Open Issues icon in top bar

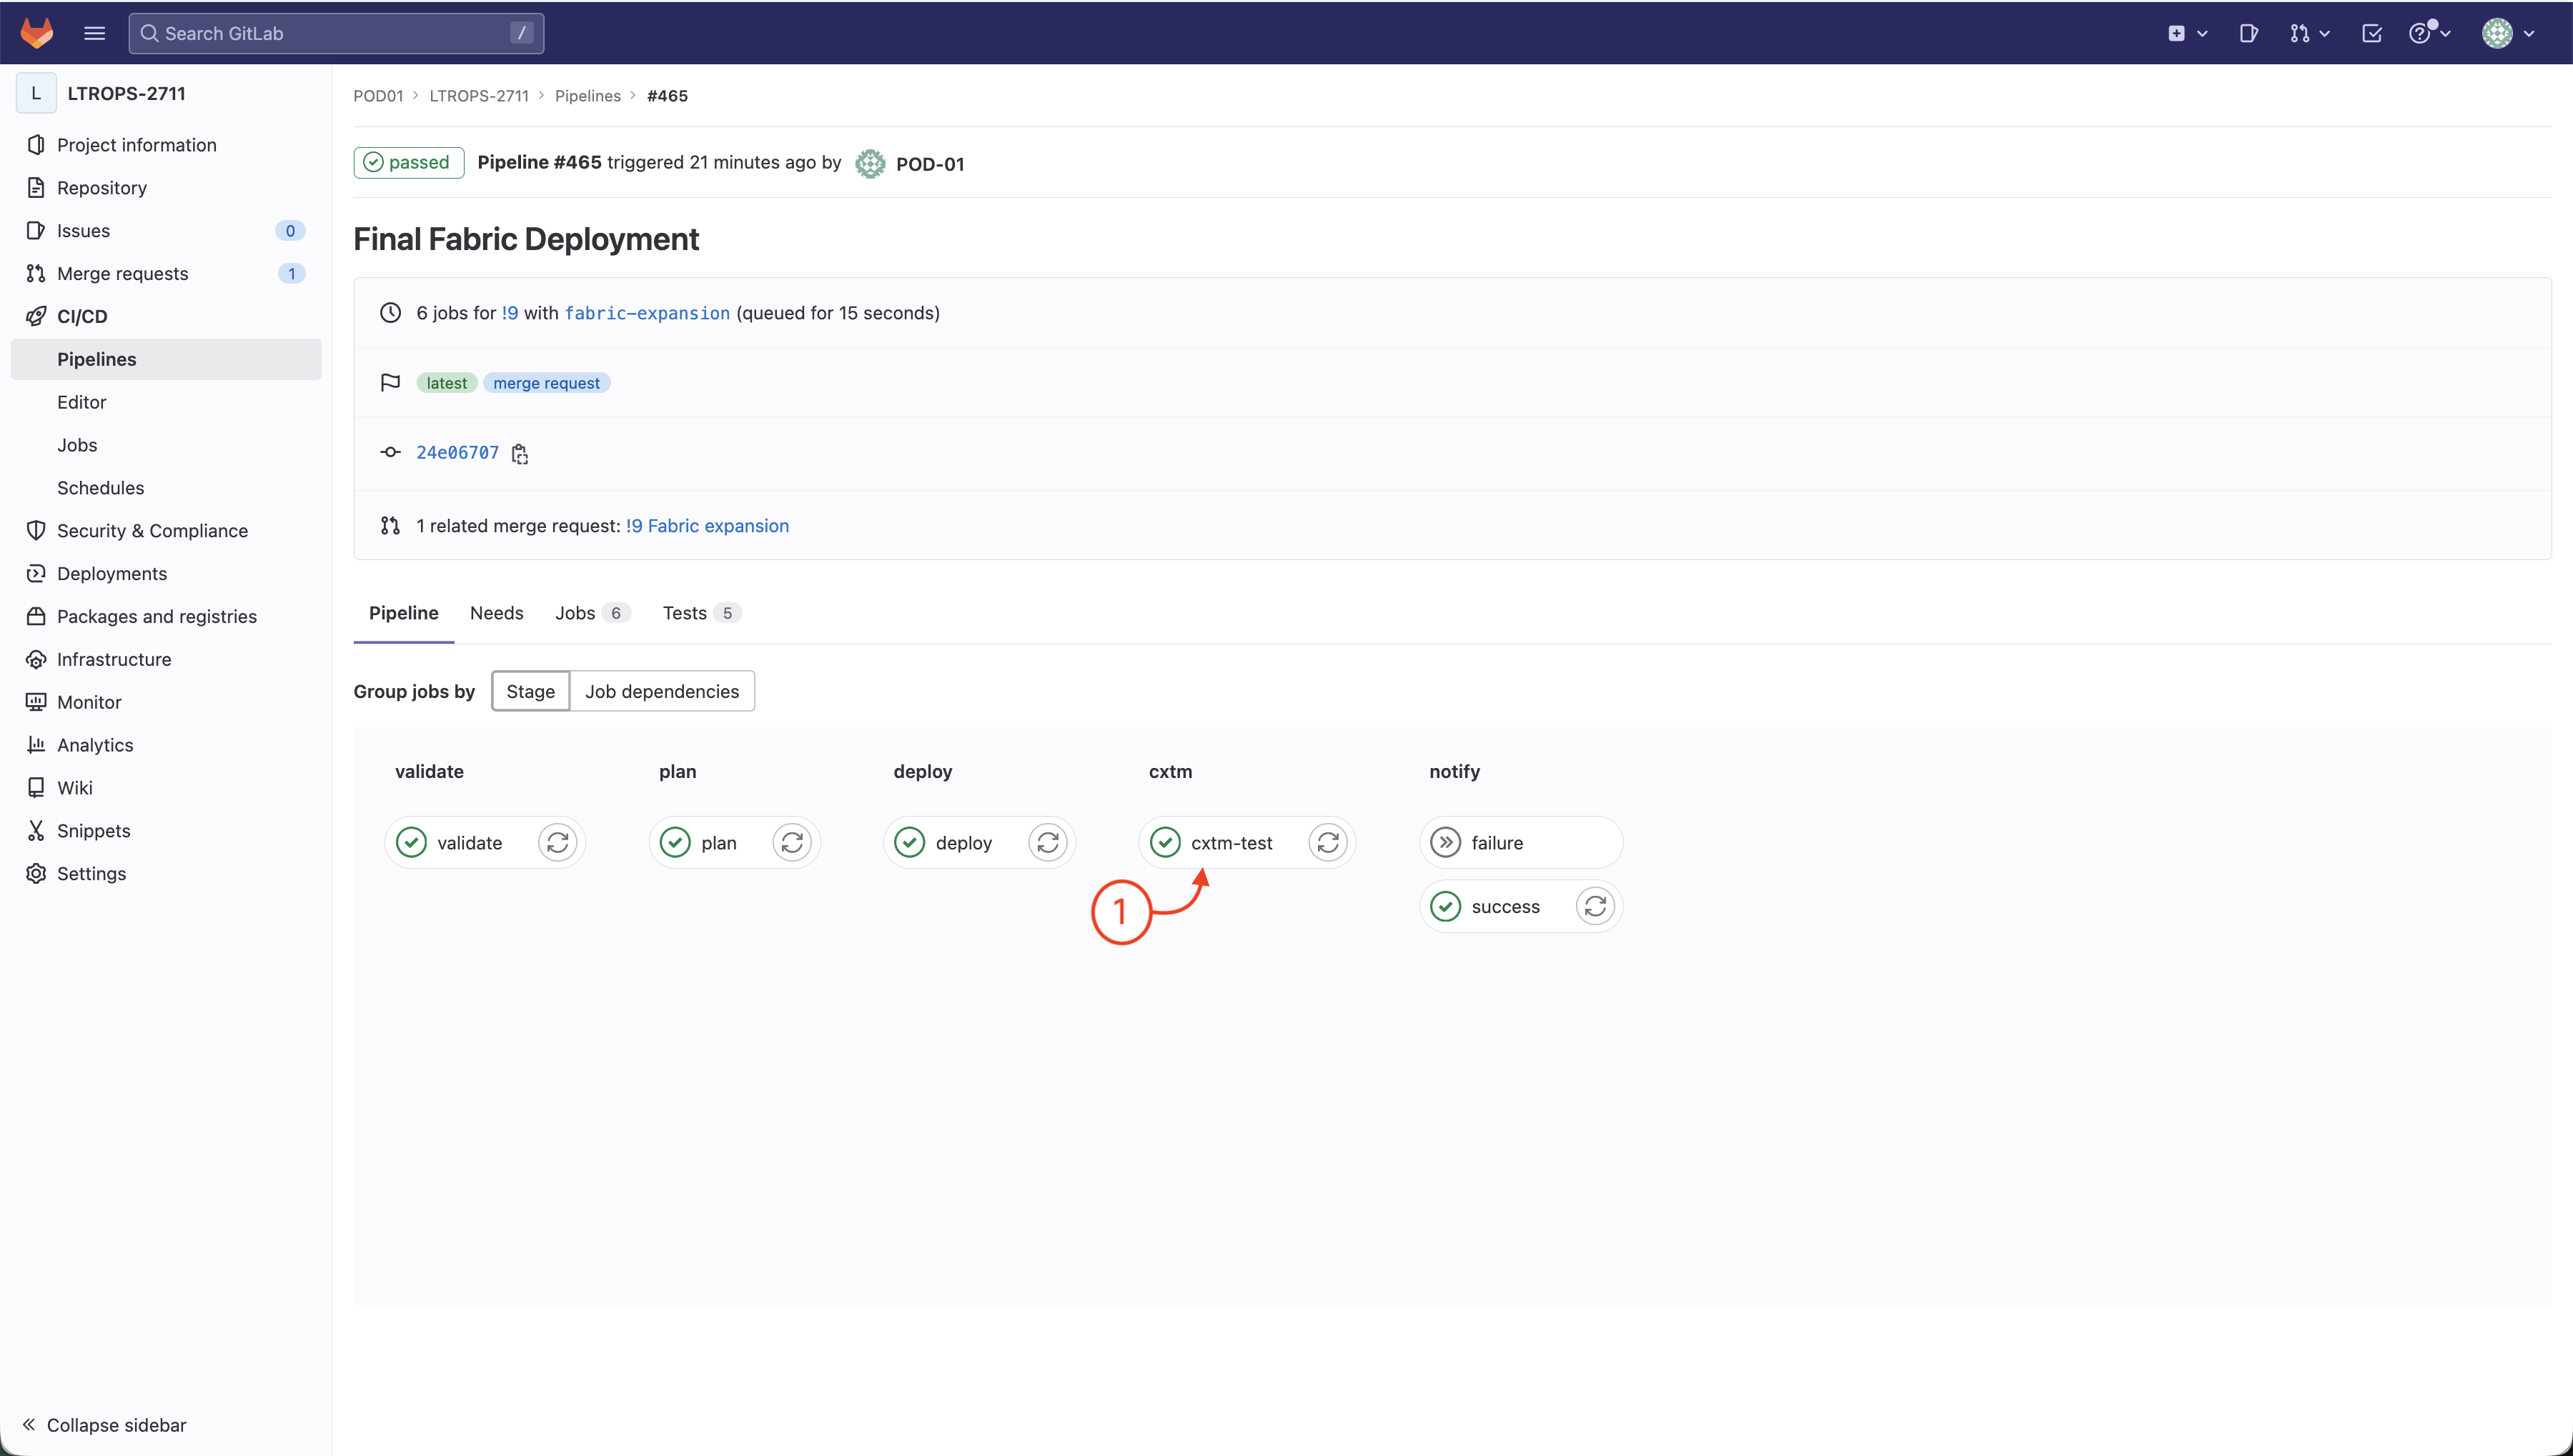point(2249,33)
